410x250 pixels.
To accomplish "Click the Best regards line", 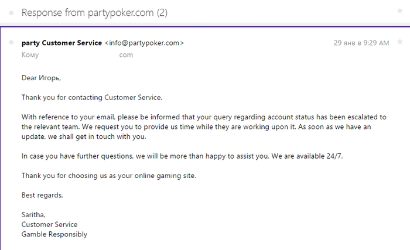I will 42,195.
